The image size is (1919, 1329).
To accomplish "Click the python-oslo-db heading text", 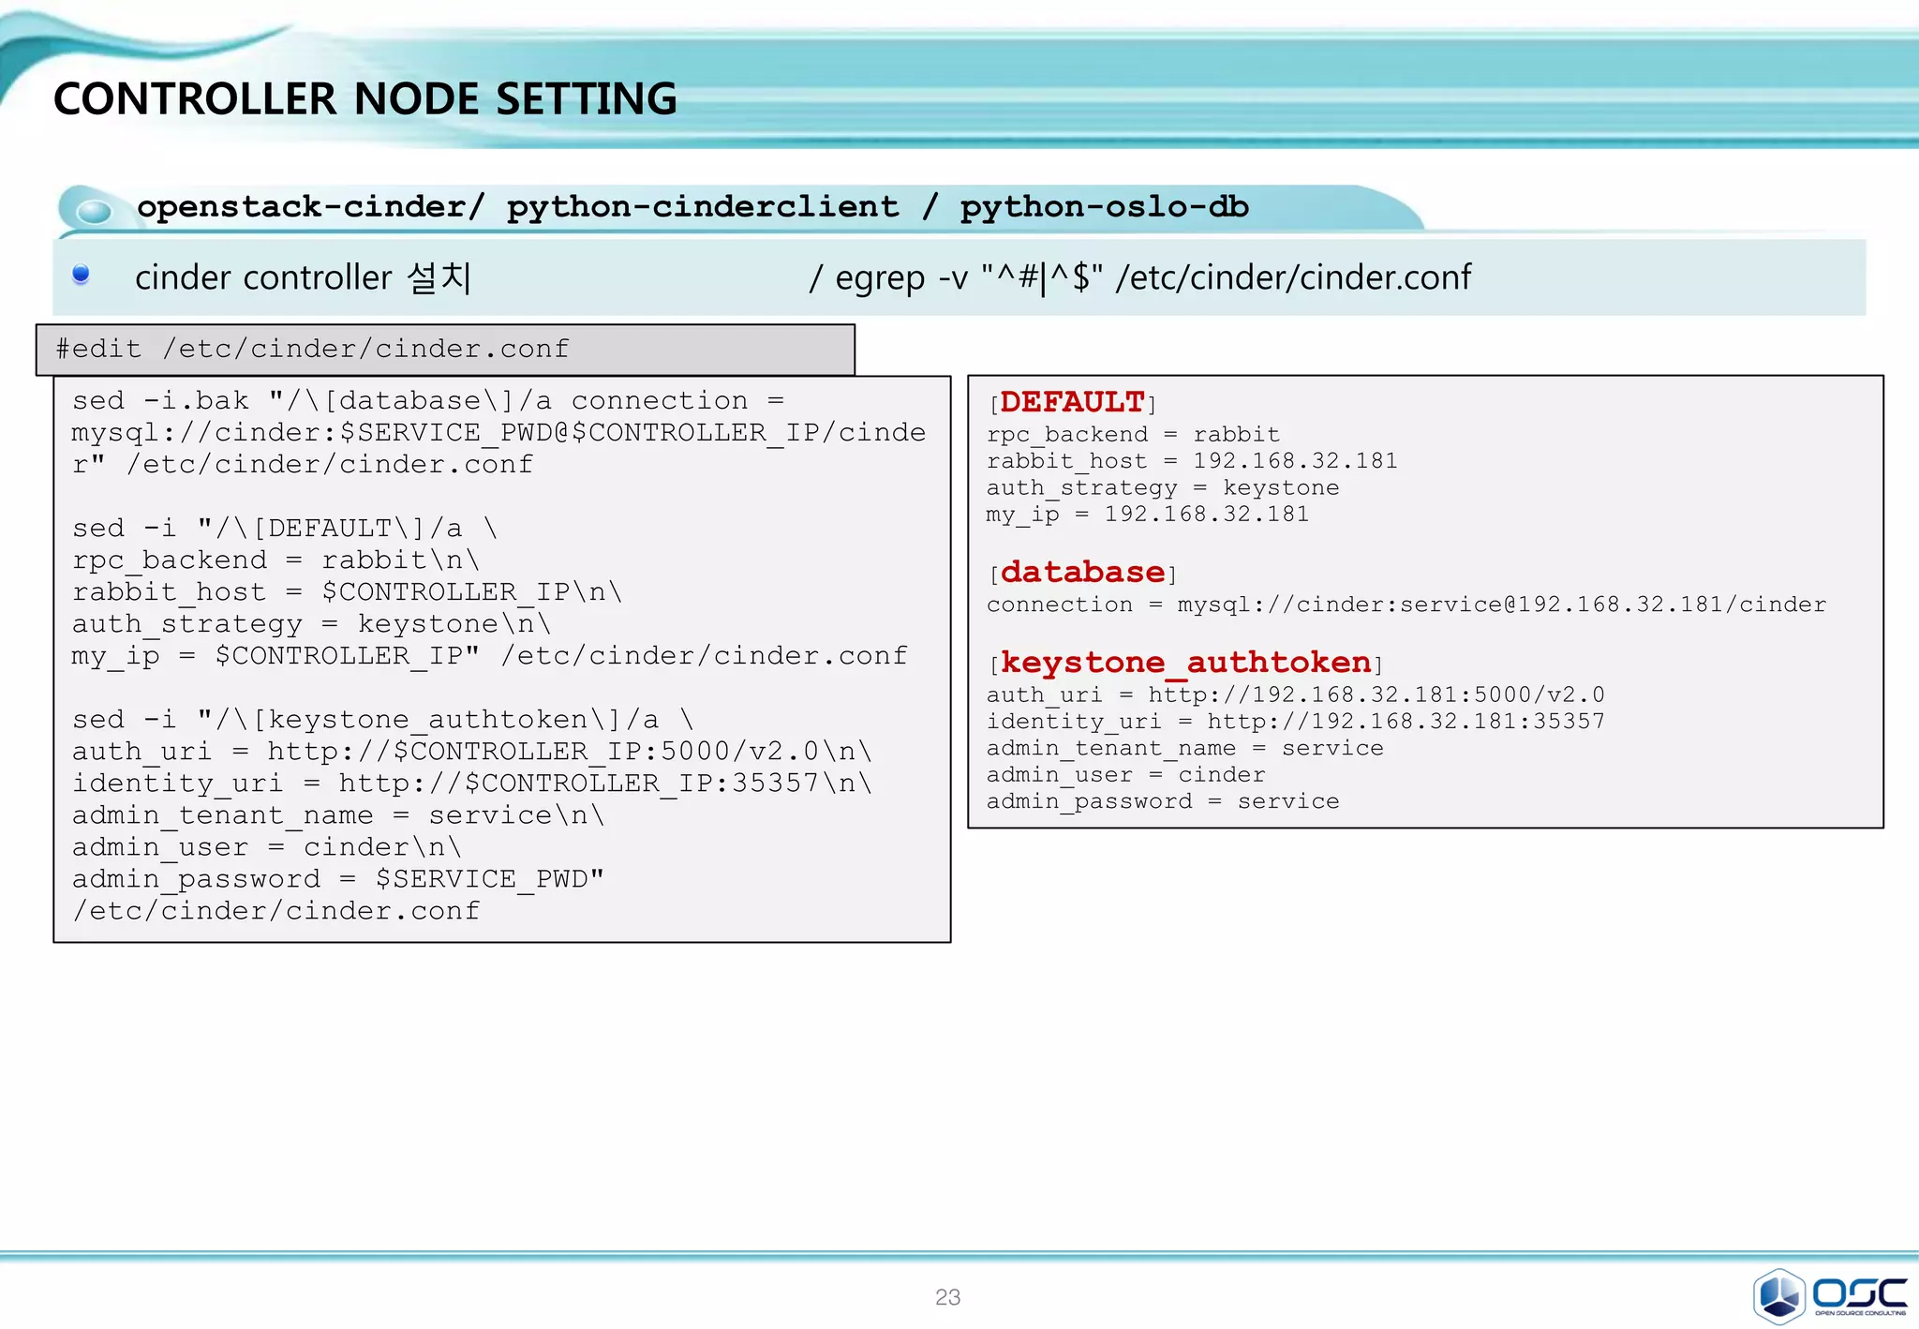I will point(1104,207).
